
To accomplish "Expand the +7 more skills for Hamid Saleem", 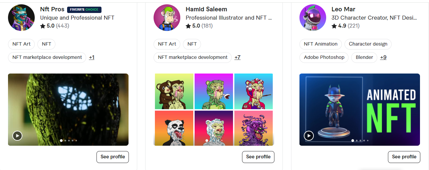I will click(x=237, y=57).
